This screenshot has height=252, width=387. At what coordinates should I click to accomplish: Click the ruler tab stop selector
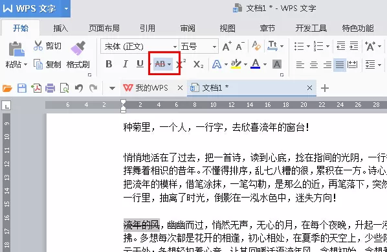[x=6, y=106]
